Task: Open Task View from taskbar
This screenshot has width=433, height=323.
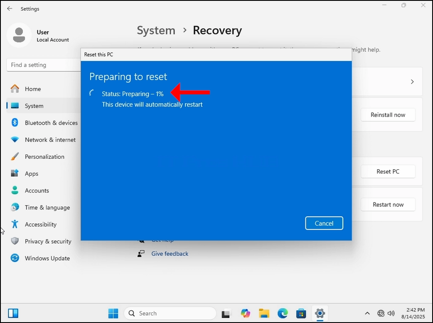Action: tap(226, 313)
